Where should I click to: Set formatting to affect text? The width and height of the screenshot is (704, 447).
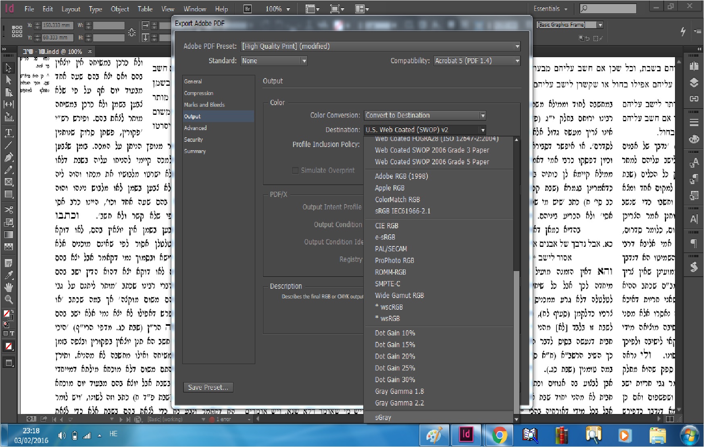tap(12, 333)
